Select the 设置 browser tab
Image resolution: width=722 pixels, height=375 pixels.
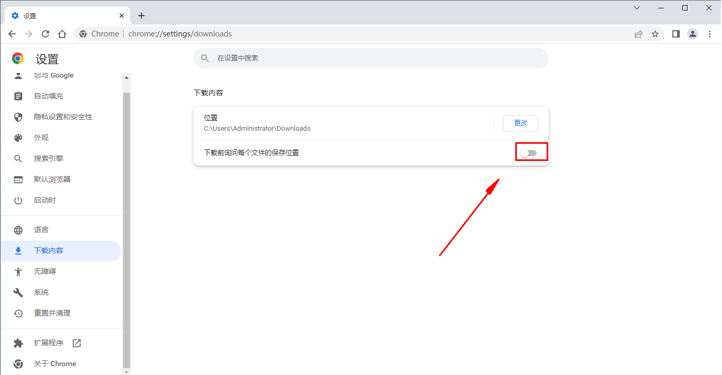pyautogui.click(x=67, y=16)
